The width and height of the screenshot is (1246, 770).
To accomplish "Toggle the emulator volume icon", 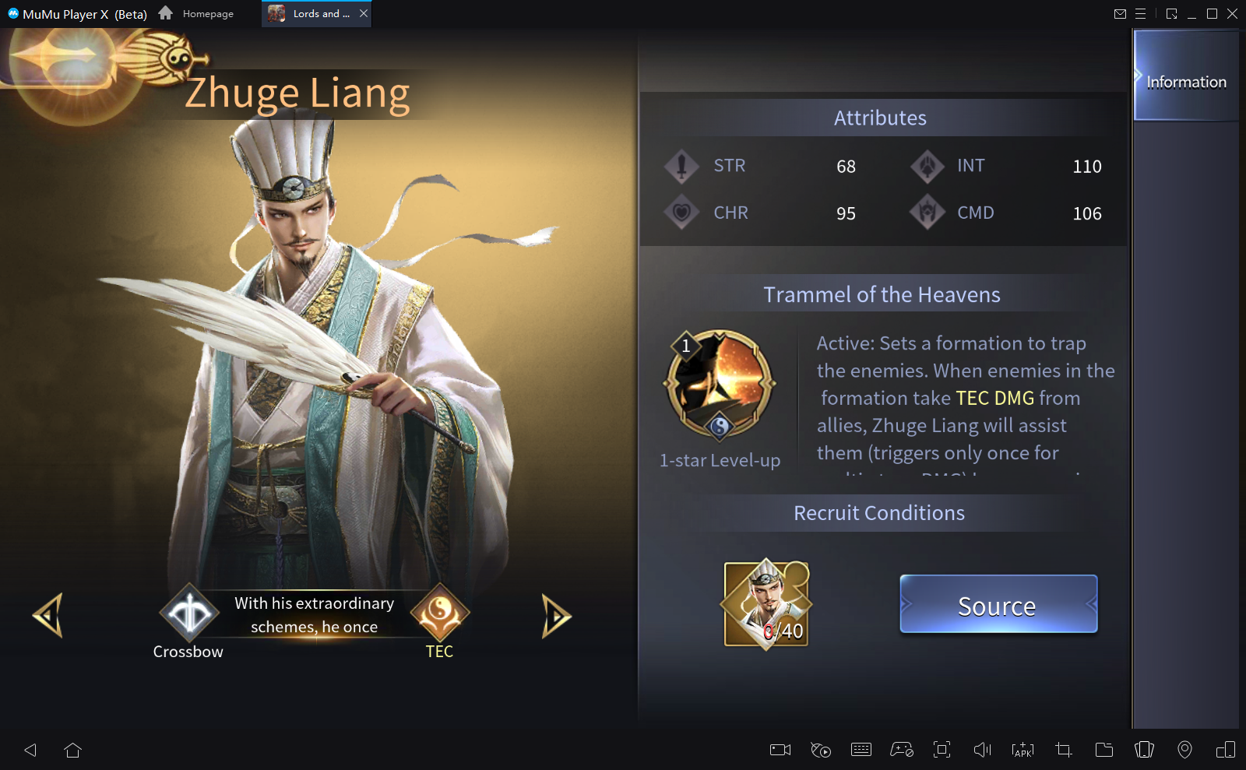I will point(983,750).
